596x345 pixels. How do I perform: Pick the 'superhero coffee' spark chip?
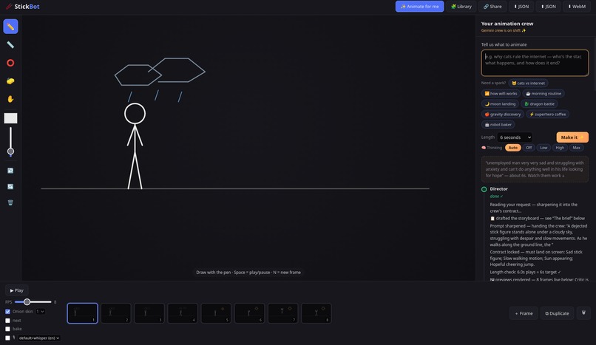pos(548,115)
